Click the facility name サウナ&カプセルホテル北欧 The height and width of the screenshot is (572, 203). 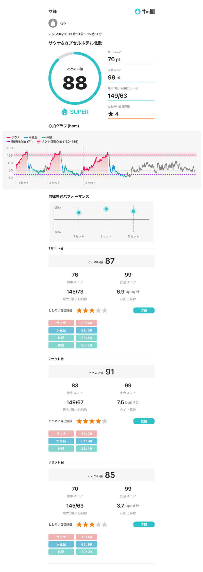click(x=75, y=43)
